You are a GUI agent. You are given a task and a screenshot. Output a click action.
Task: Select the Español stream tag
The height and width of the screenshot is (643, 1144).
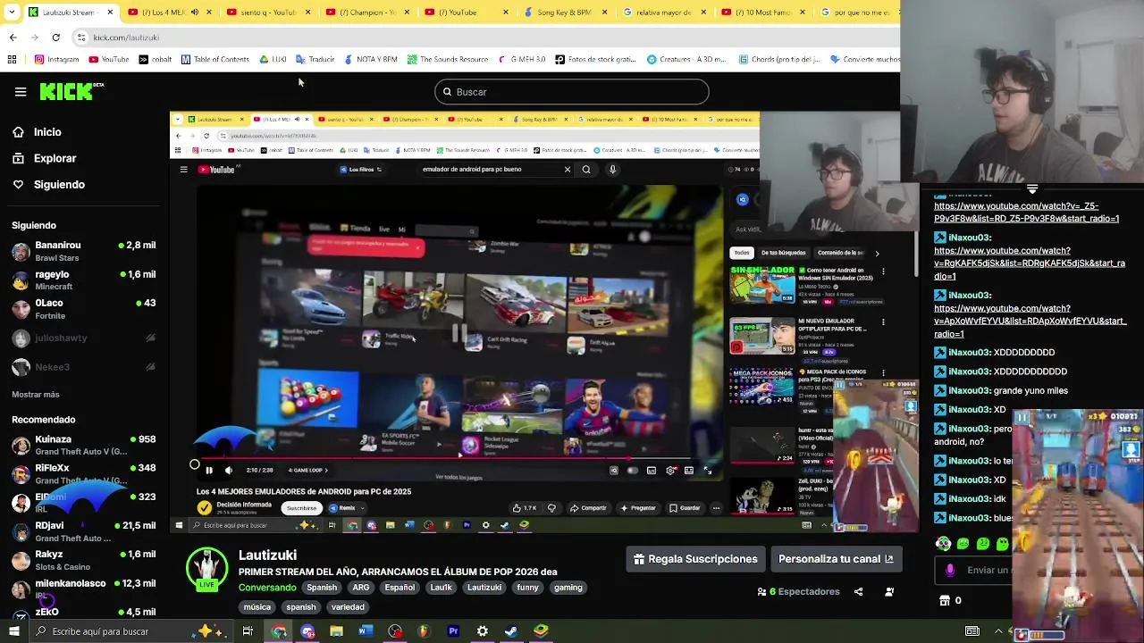[x=400, y=588]
